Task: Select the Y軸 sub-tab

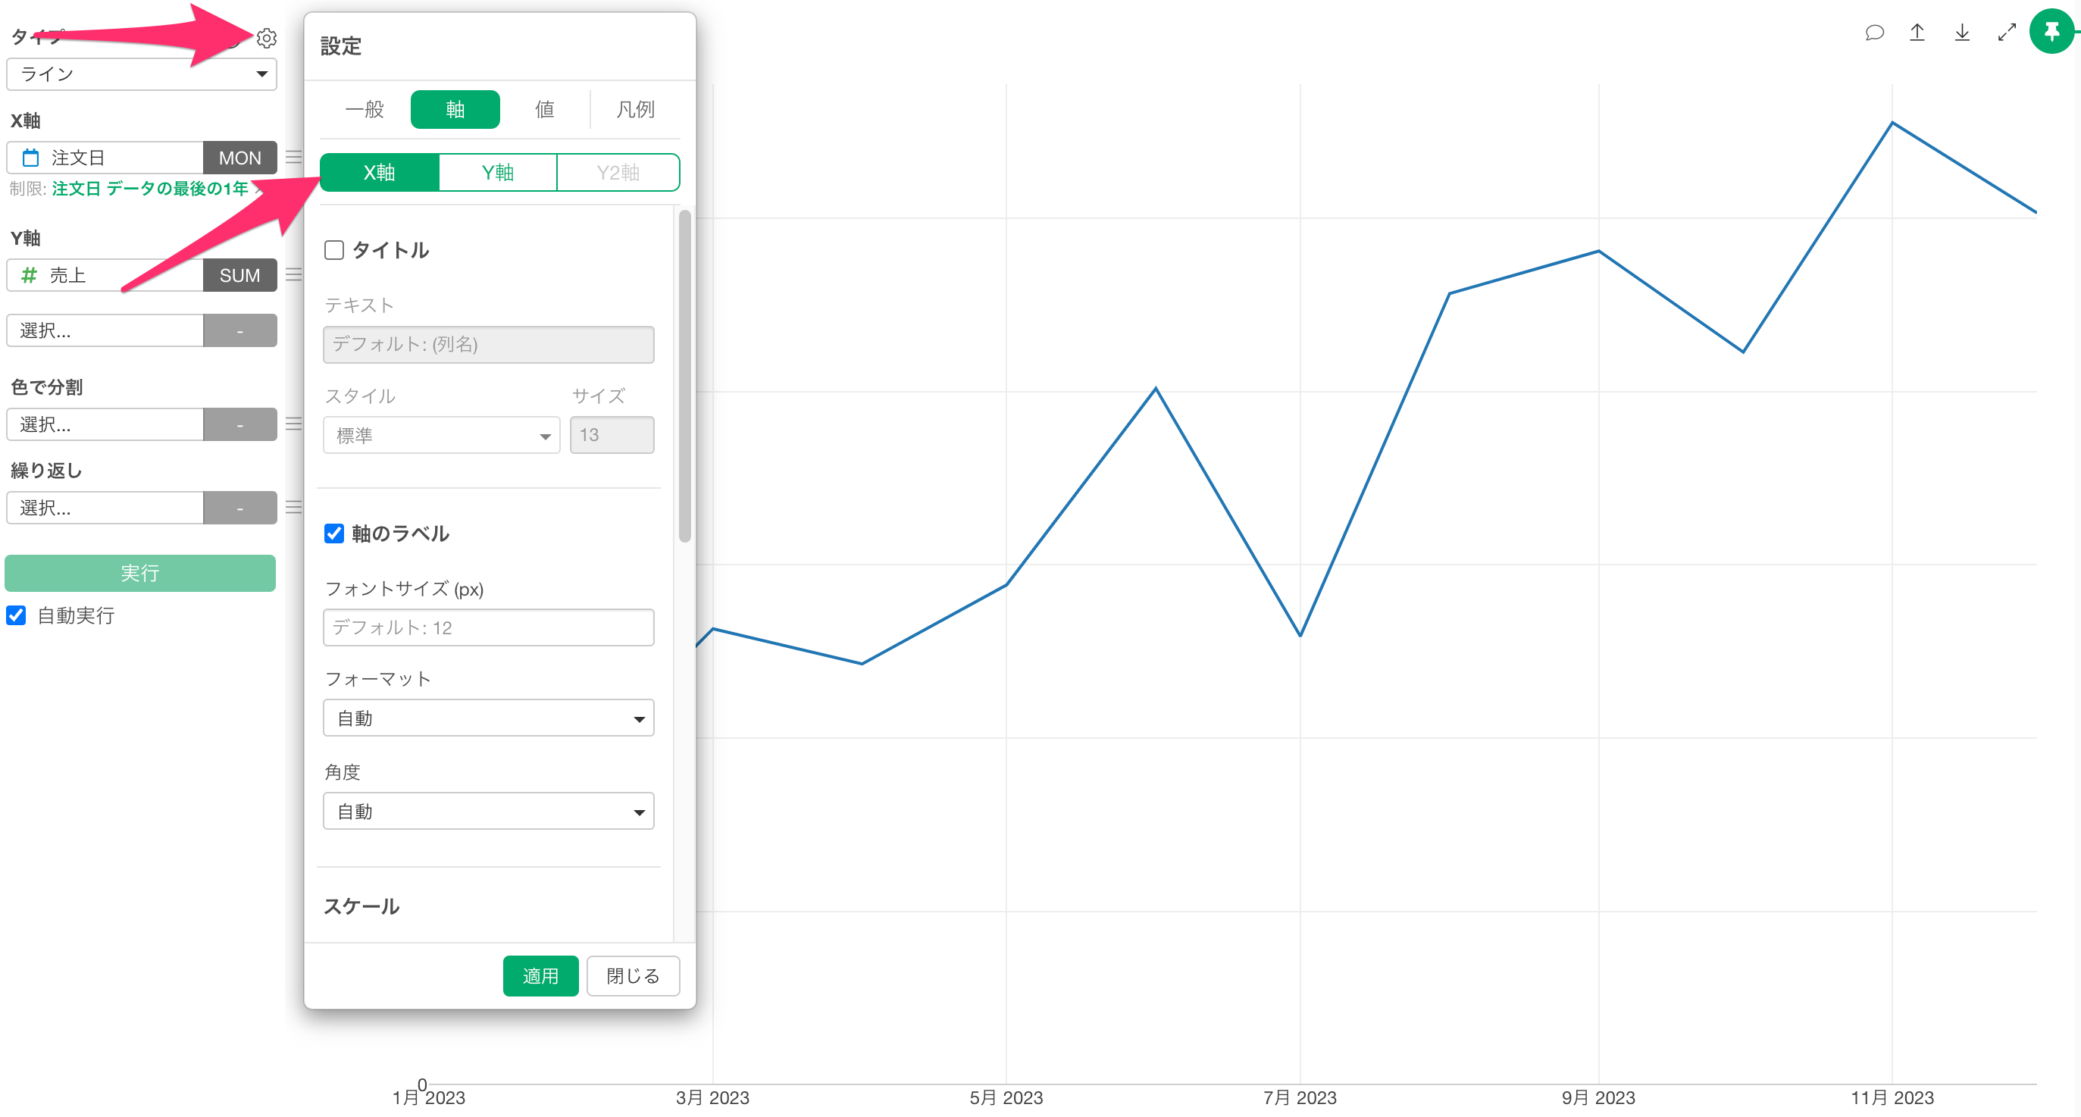Action: pos(498,173)
